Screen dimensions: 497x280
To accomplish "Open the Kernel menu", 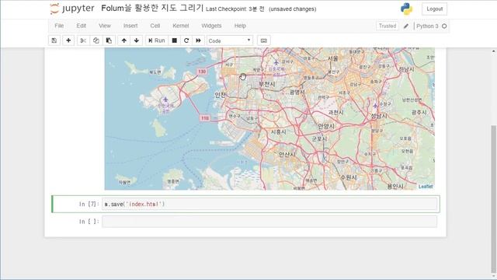I will pyautogui.click(x=181, y=26).
